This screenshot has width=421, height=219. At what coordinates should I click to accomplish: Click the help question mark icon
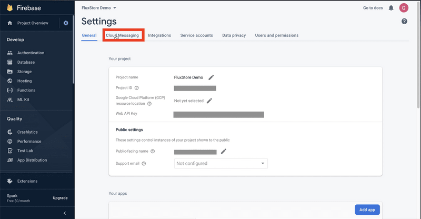point(404,21)
